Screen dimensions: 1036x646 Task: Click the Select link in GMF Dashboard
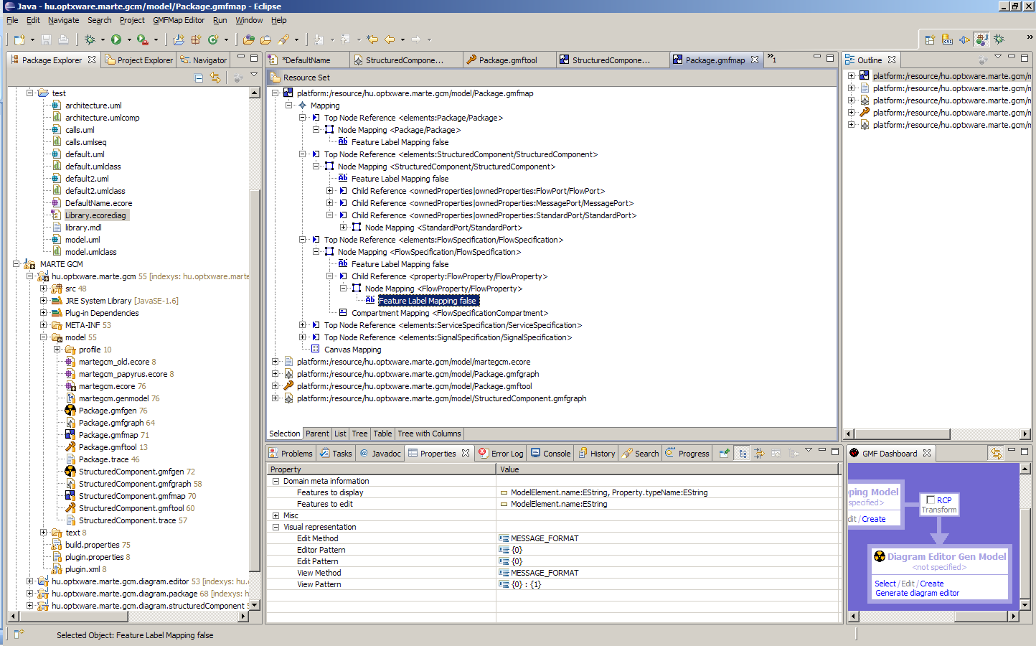pos(885,584)
